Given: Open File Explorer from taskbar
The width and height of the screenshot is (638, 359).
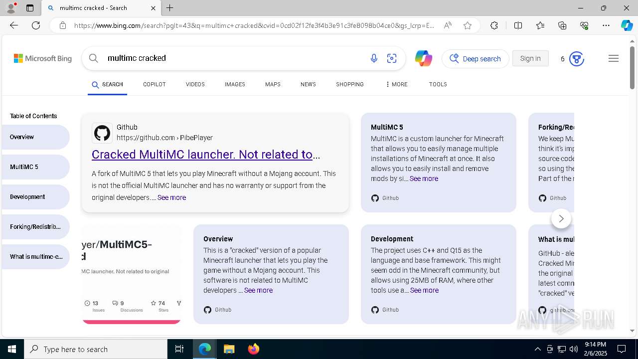Looking at the screenshot, I should tap(229, 349).
